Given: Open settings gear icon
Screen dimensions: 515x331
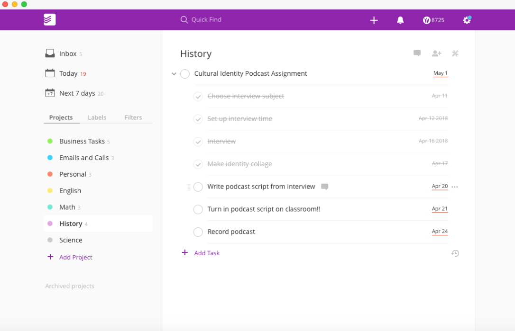Looking at the screenshot, I should point(467,20).
